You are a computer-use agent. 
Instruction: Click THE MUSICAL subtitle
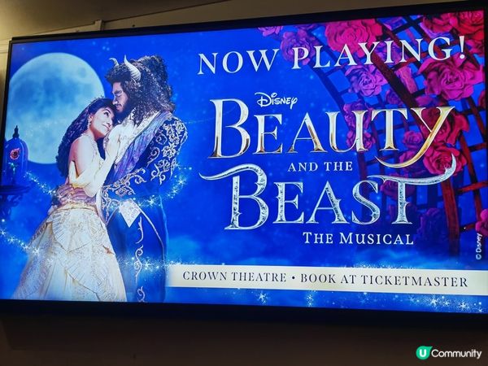pyautogui.click(x=359, y=238)
